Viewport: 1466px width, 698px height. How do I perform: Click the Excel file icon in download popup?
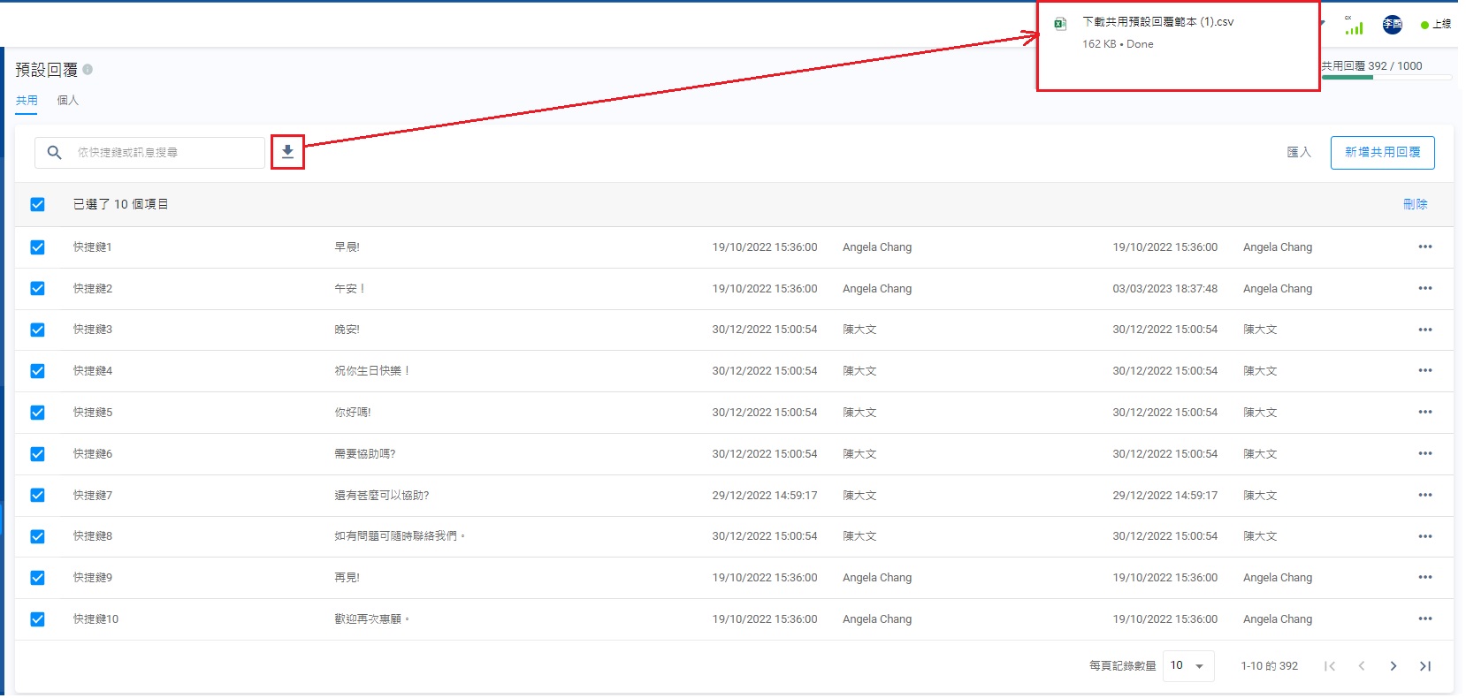[1060, 24]
